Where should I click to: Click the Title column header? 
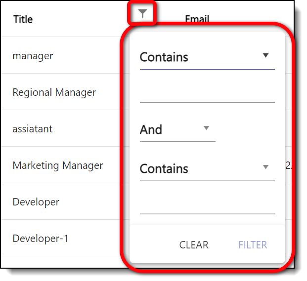point(23,19)
